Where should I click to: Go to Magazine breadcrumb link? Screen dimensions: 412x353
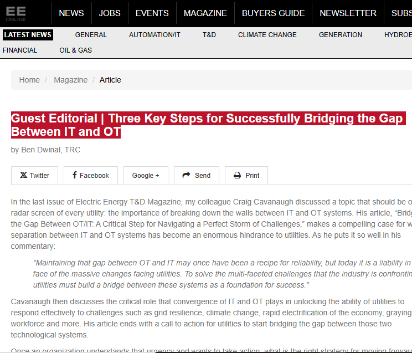pyautogui.click(x=71, y=80)
